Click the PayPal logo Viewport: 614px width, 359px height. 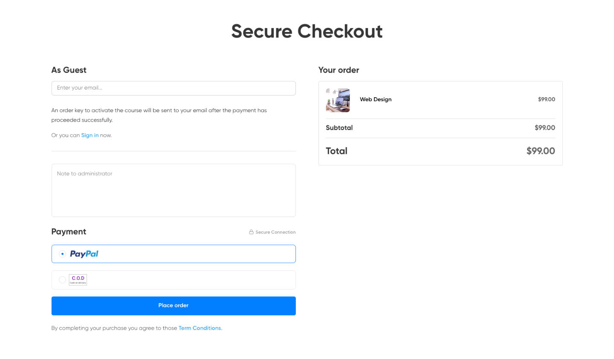coord(84,254)
